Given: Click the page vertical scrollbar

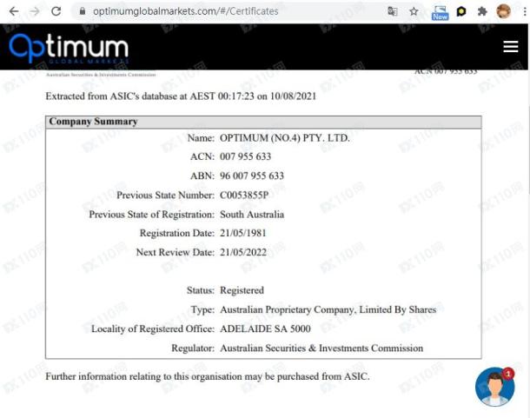Looking at the screenshot, I should 528,149.
